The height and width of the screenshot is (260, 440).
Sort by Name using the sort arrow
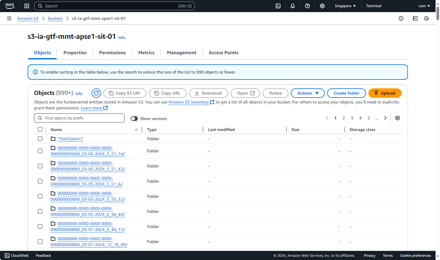[136, 130]
